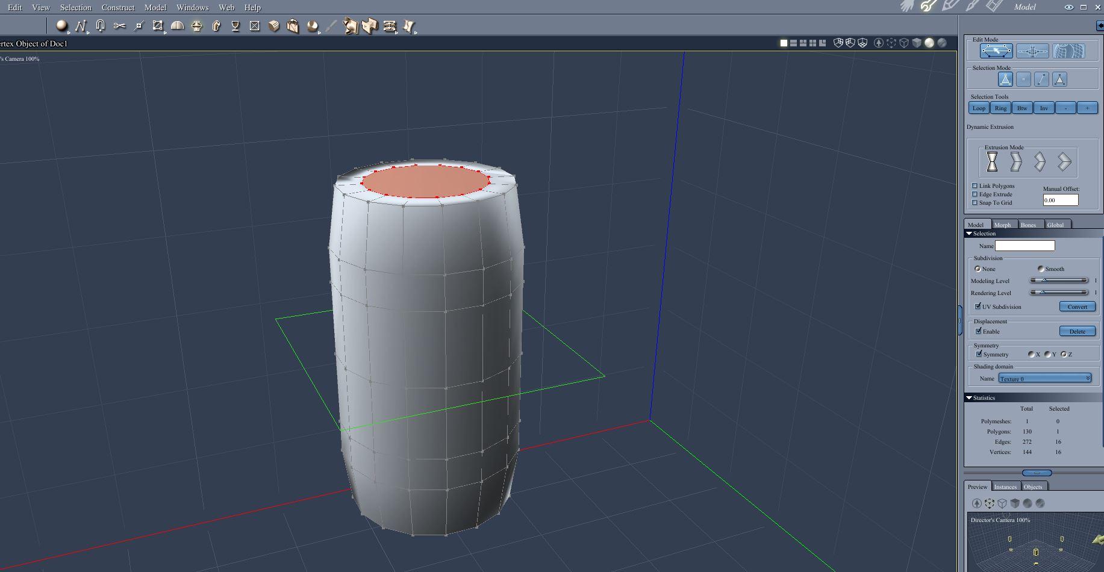1104x572 pixels.
Task: Click the half-dome toolbar tool
Action: pos(177,26)
